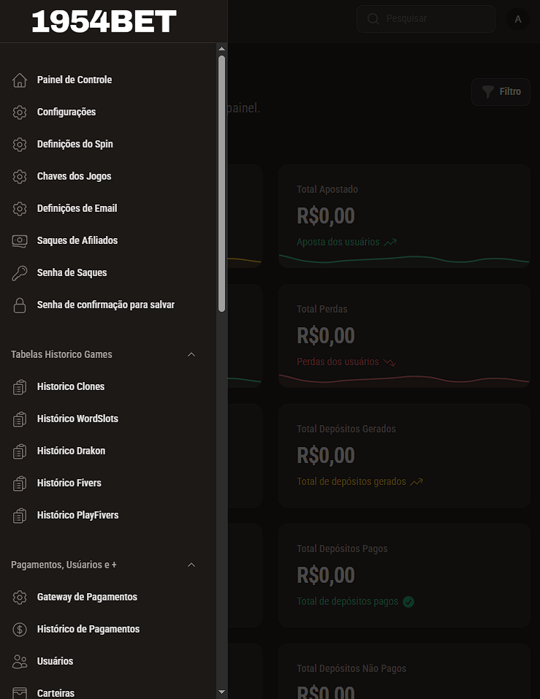Viewport: 540px width, 699px height.
Task: Open the Gateway de Pagamentos link
Action: pos(87,597)
